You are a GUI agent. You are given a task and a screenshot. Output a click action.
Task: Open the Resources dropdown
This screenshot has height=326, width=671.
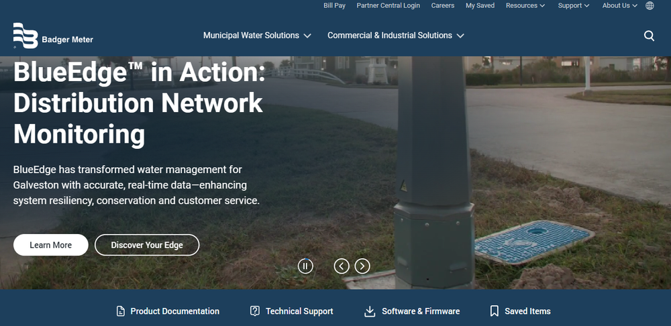pos(525,5)
